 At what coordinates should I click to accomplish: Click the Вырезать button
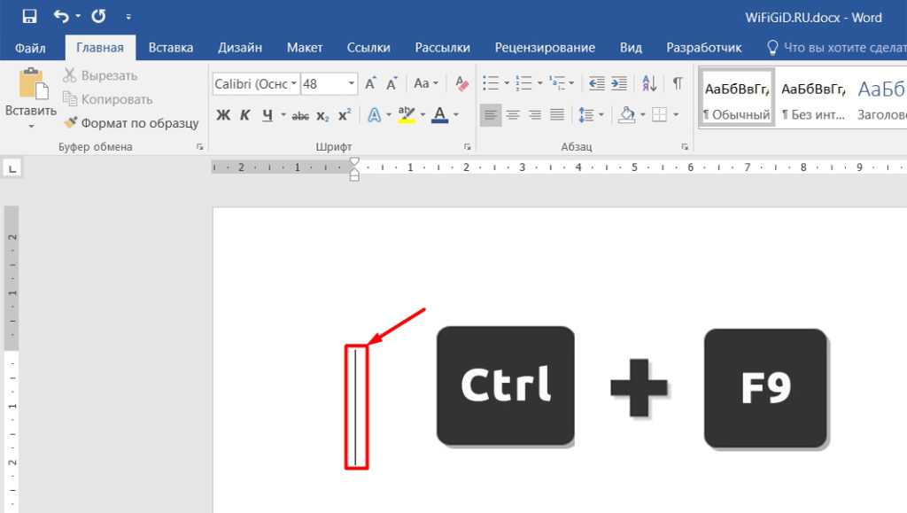click(100, 76)
